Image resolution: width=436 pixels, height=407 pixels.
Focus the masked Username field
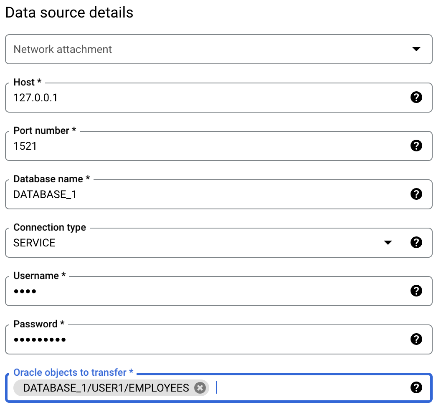(x=167, y=291)
